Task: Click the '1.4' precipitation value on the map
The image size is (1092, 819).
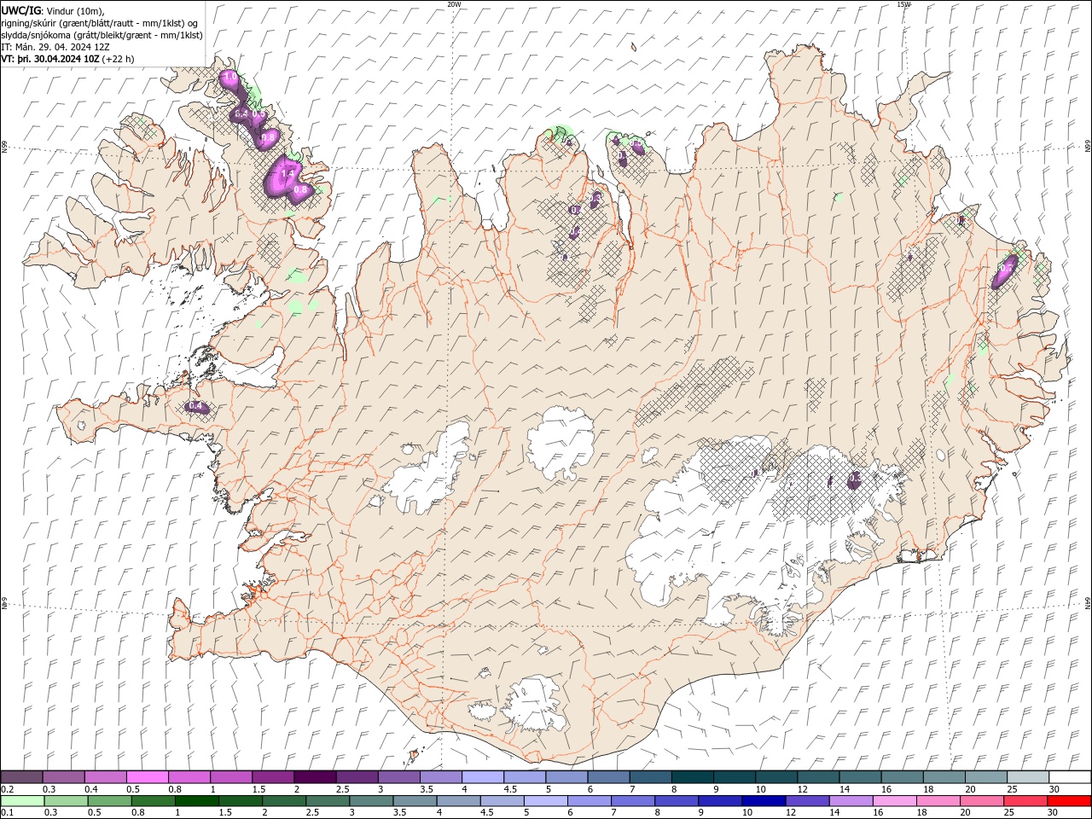Action: [288, 173]
